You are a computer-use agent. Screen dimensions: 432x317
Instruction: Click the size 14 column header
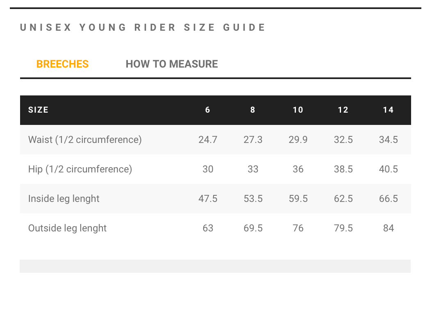pos(388,110)
